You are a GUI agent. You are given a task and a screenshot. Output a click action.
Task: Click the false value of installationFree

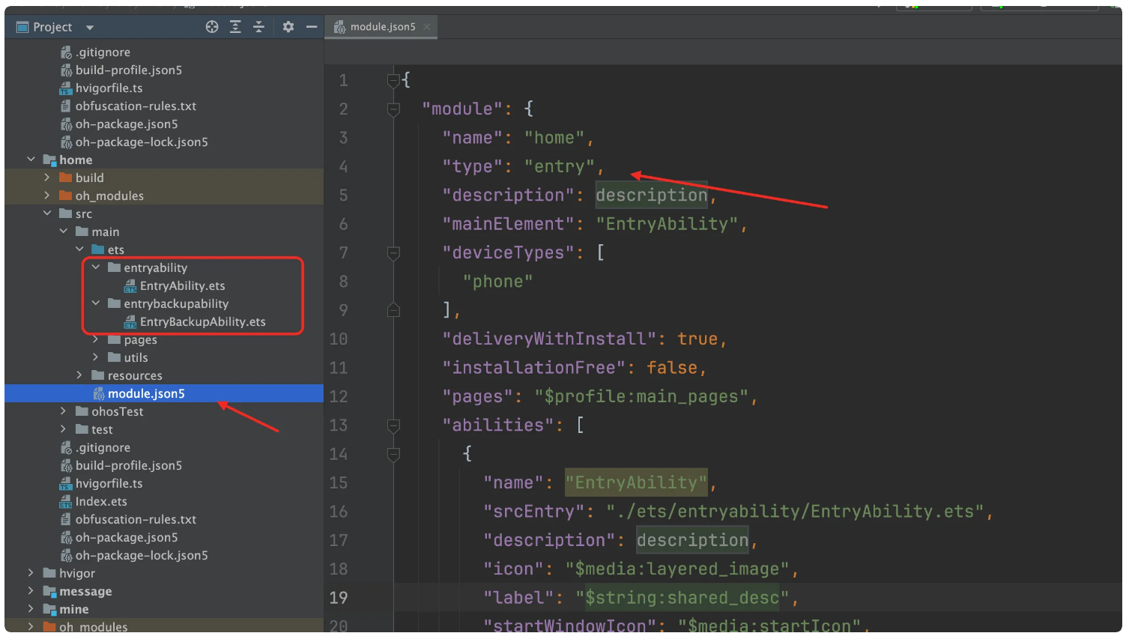click(x=672, y=368)
